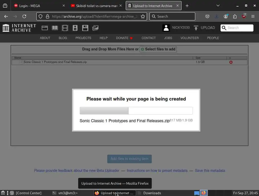Open the Video film strip icon
This screenshot has height=196, width=259.
click(65, 28)
